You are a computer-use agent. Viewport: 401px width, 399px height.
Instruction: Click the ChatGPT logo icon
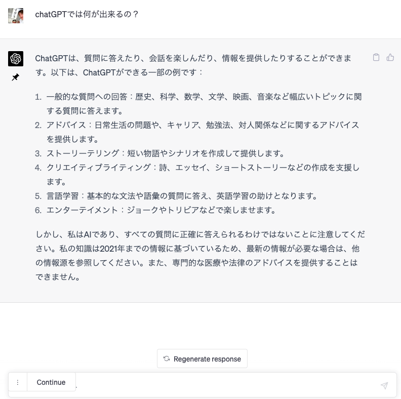pos(16,59)
